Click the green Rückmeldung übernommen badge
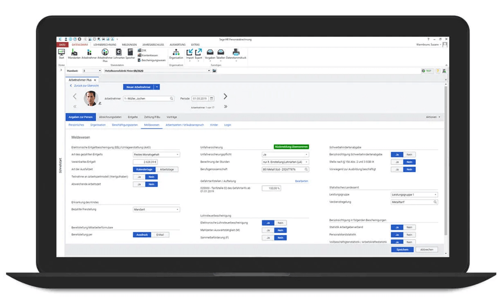Viewport: 502px width, 302px height. tap(291, 147)
